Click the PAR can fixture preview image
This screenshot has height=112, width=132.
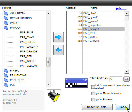tap(54, 96)
